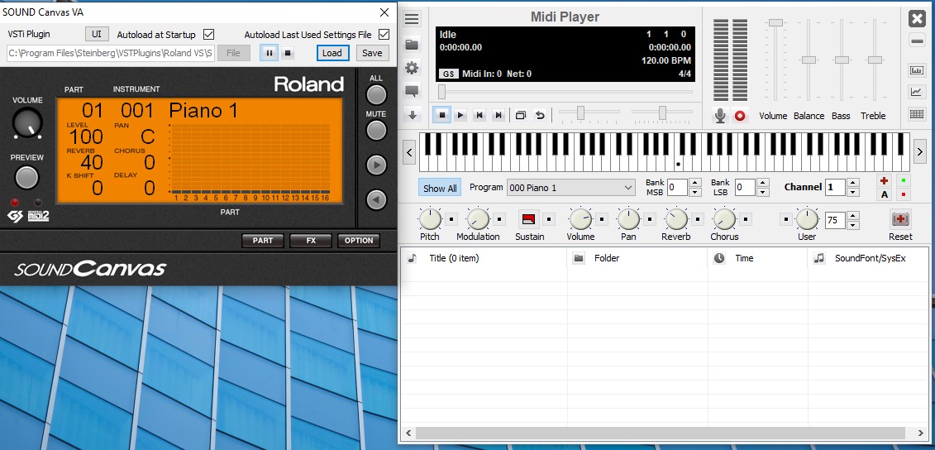Screen dimensions: 935x450
Task: Toggle Autoload Last Used Settings File checkbox
Action: [384, 34]
